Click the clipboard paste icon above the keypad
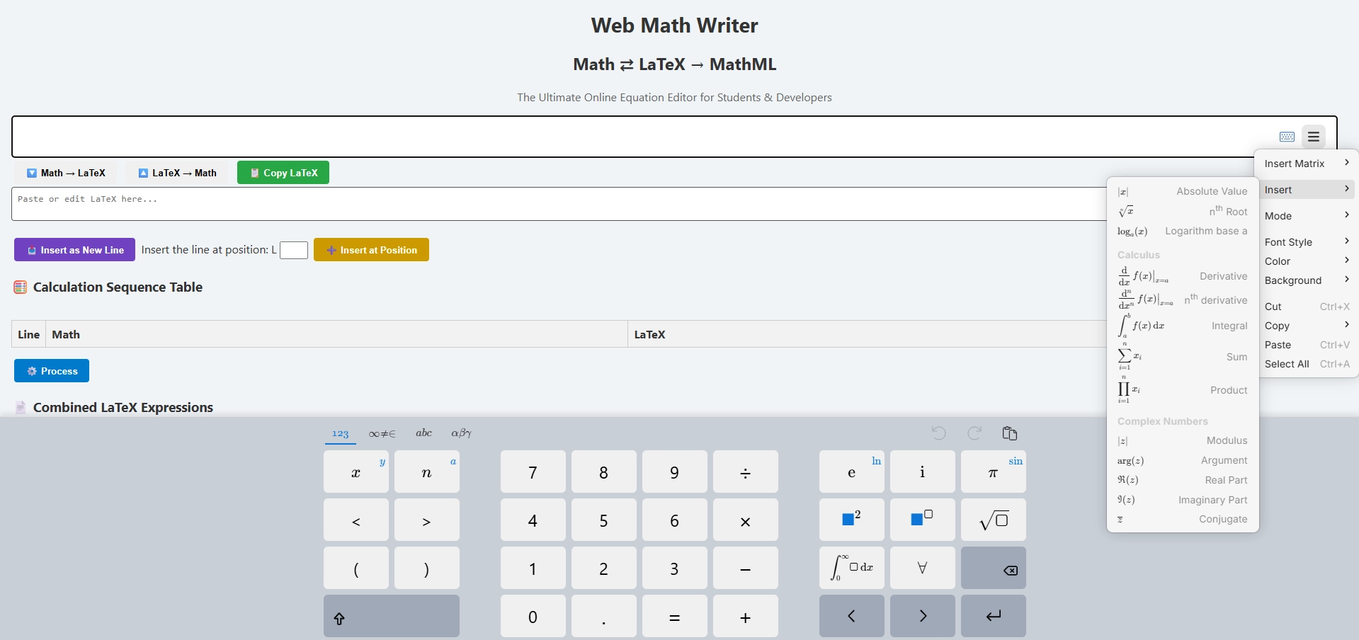This screenshot has width=1359, height=640. (x=1009, y=433)
